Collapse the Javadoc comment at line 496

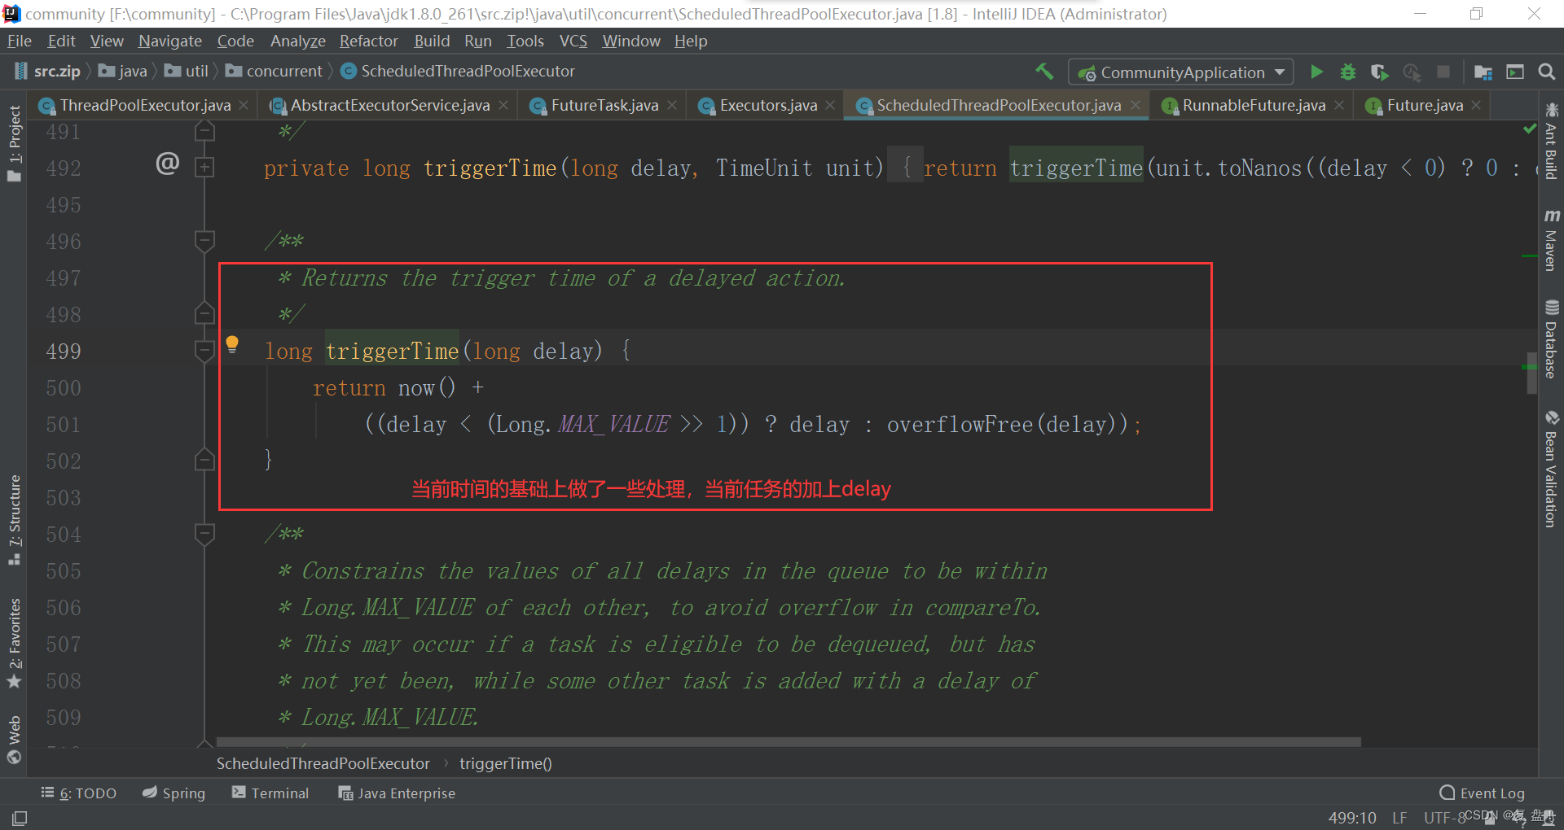204,241
